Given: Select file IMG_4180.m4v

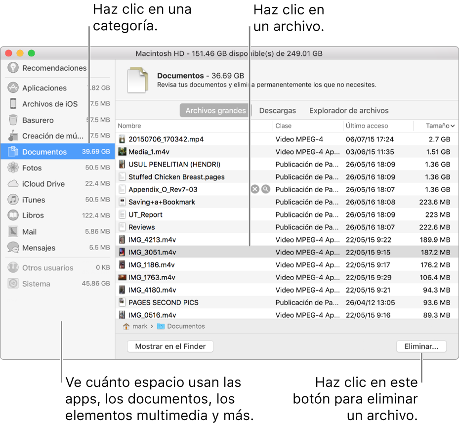Looking at the screenshot, I should [x=152, y=290].
